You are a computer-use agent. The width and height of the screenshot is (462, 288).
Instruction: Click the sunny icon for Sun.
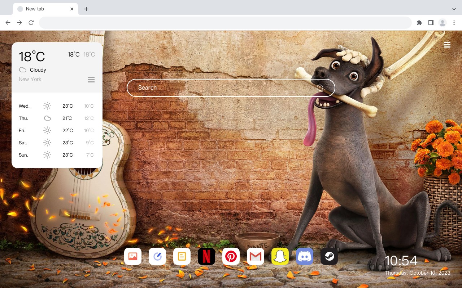(47, 155)
